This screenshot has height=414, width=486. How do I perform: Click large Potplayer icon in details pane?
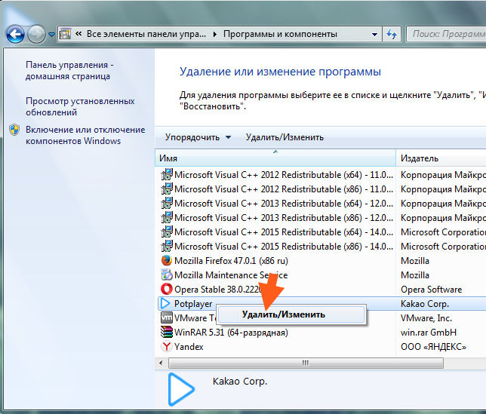click(181, 389)
